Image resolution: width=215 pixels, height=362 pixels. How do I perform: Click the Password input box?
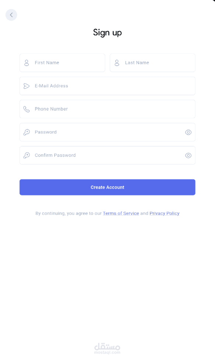point(107,132)
